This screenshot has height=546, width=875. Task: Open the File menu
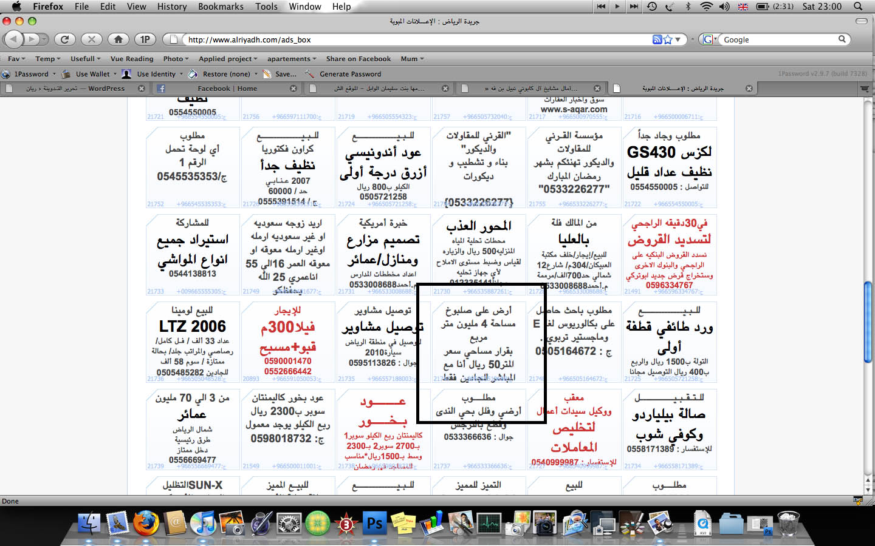tap(81, 7)
